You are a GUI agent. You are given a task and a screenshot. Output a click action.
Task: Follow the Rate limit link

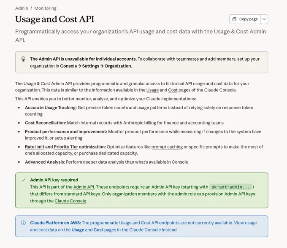tap(35, 147)
